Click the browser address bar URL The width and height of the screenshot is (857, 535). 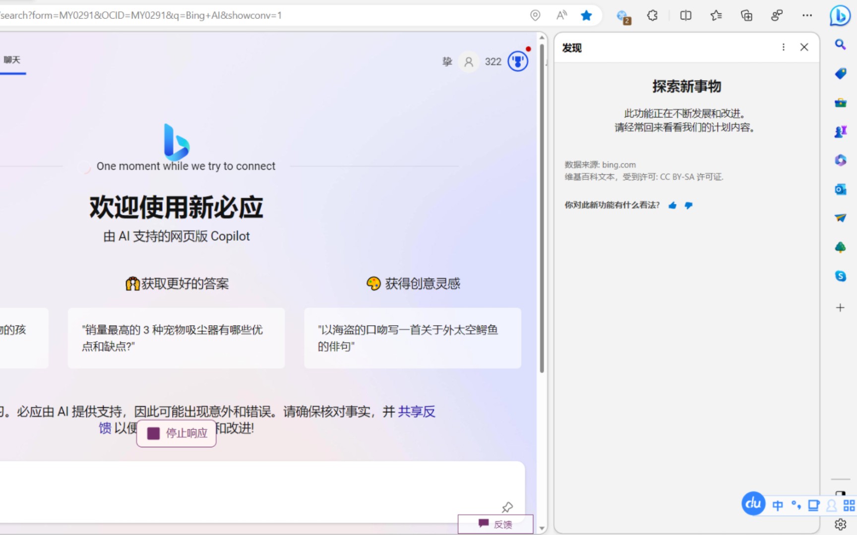point(141,15)
